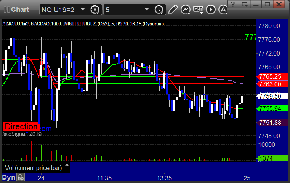
Task: Click the 7776.00 price axis label
Action: click(269, 40)
